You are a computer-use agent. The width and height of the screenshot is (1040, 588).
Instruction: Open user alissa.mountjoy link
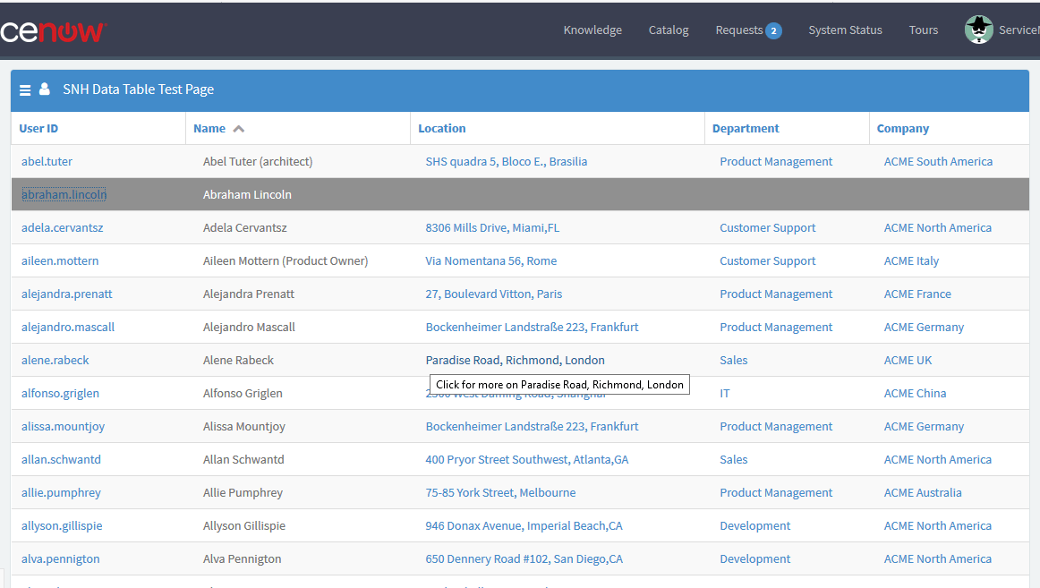pos(63,427)
